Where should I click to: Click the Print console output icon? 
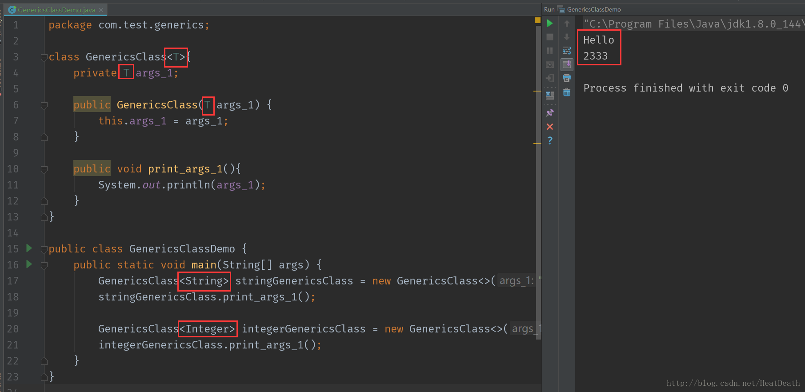(567, 78)
